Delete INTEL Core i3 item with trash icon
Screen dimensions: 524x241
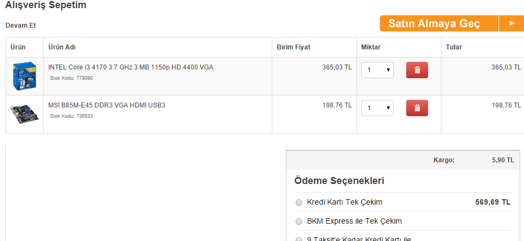(417, 70)
